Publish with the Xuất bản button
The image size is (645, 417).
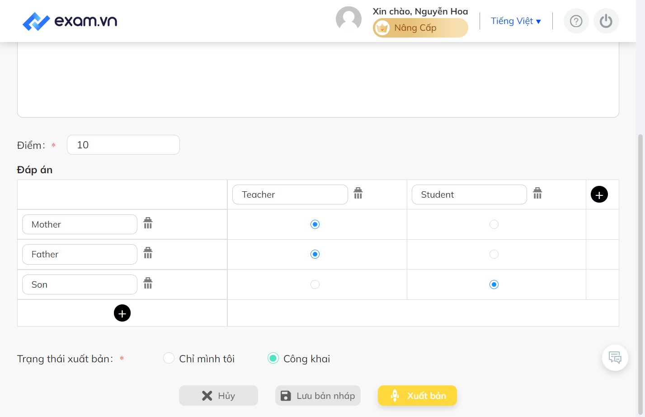point(417,396)
